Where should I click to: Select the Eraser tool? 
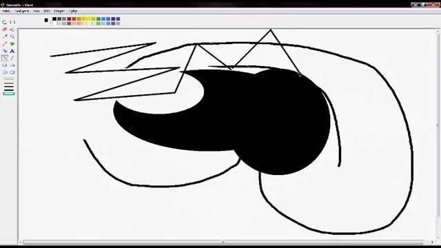pos(5,29)
